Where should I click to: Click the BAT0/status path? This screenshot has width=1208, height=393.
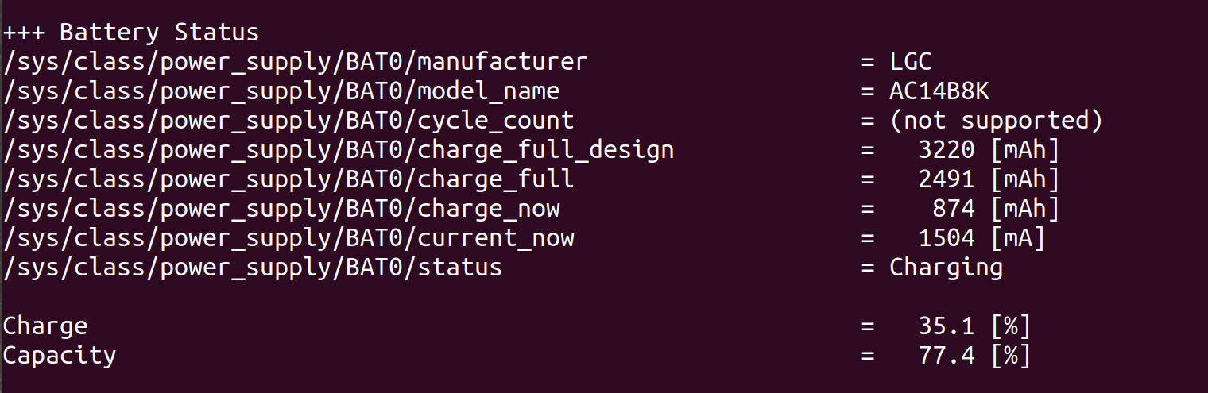tap(253, 268)
